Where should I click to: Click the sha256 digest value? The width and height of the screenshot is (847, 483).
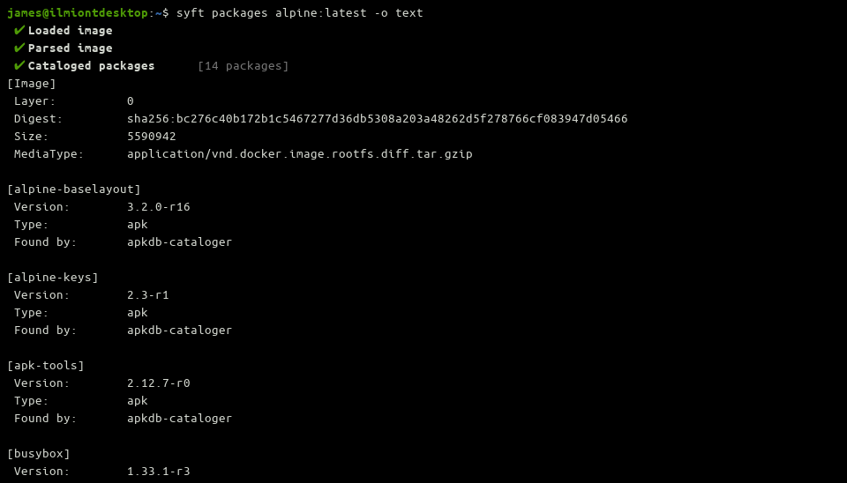377,119
